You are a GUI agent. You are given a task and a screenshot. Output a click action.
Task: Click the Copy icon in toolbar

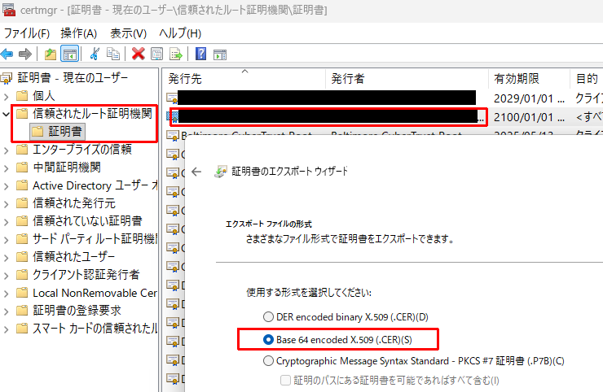click(x=113, y=54)
